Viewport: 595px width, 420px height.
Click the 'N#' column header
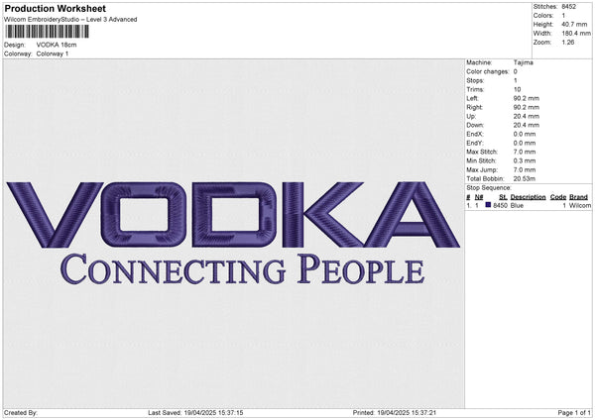pyautogui.click(x=479, y=197)
